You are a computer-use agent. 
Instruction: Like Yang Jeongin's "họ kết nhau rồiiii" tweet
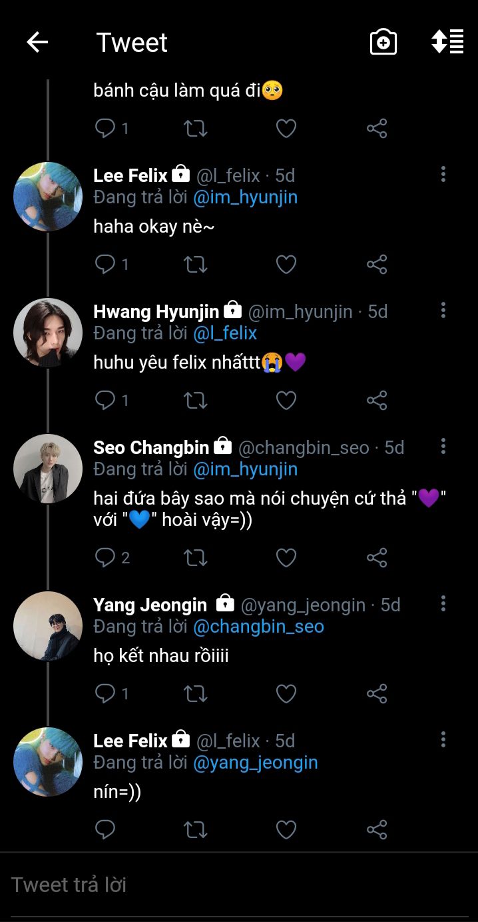click(x=286, y=694)
